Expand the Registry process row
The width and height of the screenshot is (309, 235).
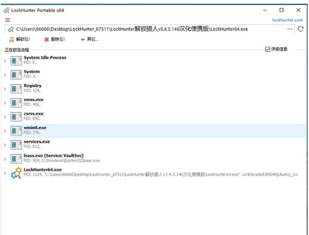tap(5, 89)
